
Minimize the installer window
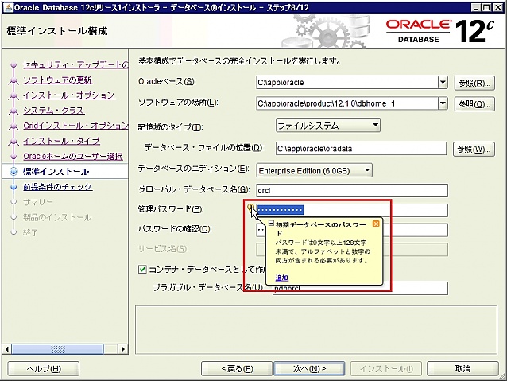pyautogui.click(x=475, y=7)
